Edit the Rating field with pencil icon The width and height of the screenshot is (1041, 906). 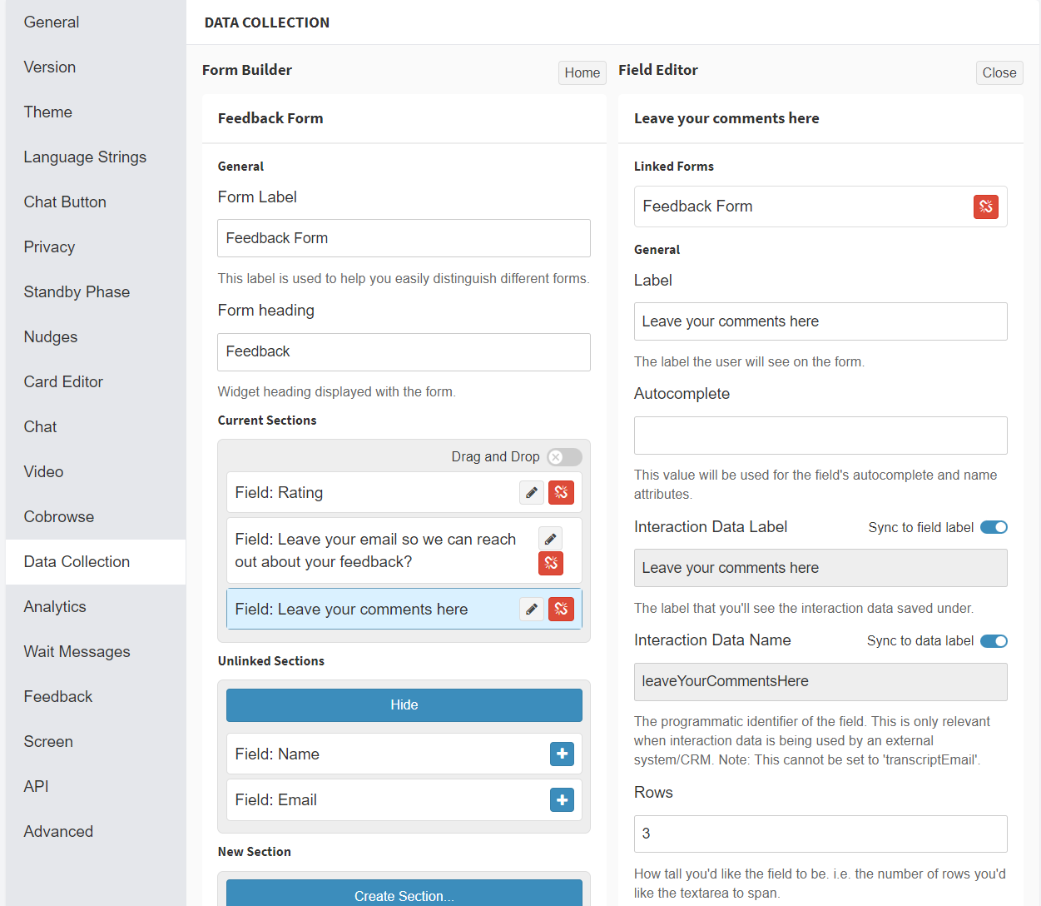[531, 492]
